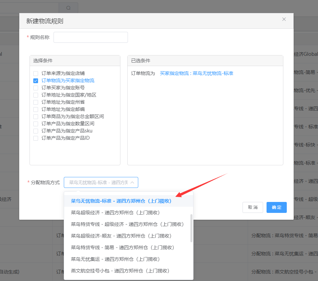
Task: Click the 订单物流为 label in selected conditions
Action: (143, 73)
